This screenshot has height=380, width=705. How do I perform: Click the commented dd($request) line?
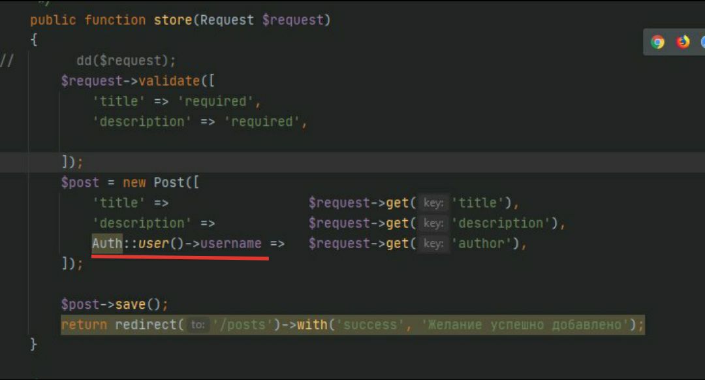[126, 61]
